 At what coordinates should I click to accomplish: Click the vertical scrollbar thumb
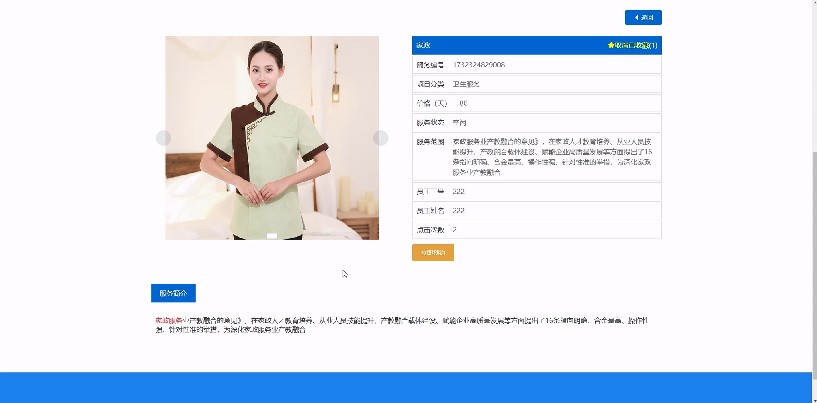click(814, 266)
